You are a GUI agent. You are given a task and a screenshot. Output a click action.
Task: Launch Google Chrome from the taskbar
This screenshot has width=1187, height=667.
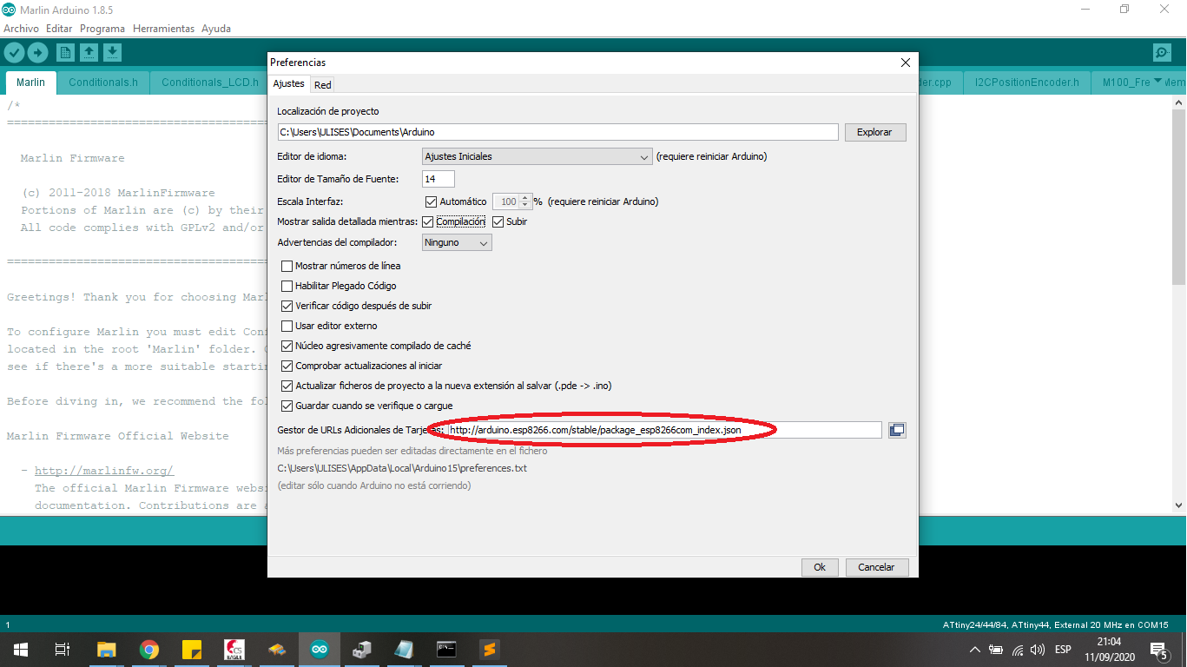pyautogui.click(x=149, y=650)
